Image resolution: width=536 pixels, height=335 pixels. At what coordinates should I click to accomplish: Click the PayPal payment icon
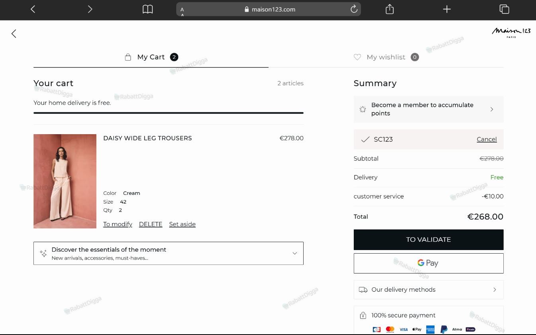tap(444, 329)
